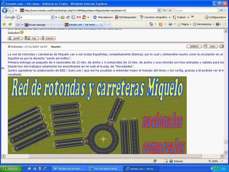Click the '520 bloqueados' popup blocker
Viewport: 229px width, 172px height.
coord(126,17)
